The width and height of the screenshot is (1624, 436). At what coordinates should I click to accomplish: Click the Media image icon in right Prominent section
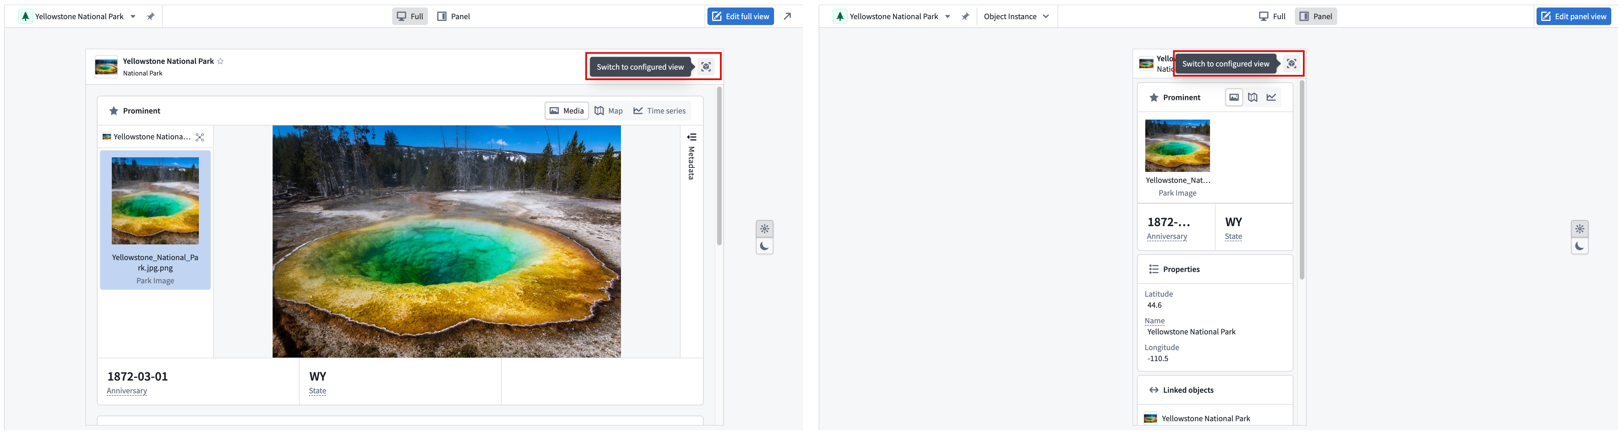[x=1233, y=97]
